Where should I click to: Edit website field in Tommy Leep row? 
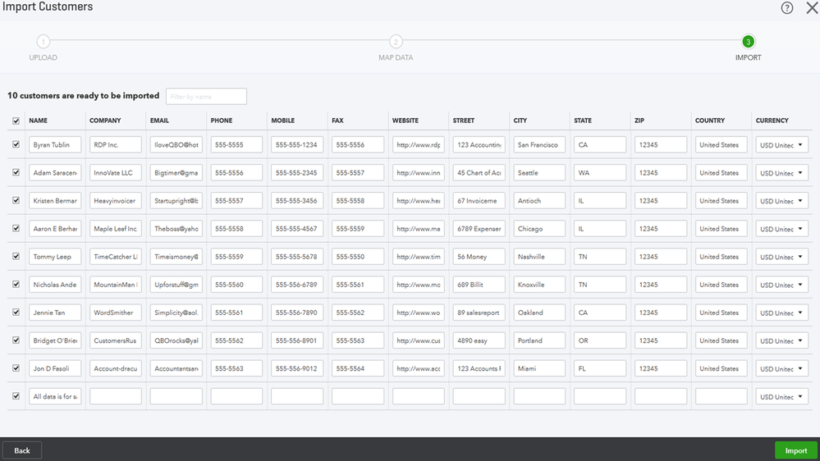pos(419,257)
